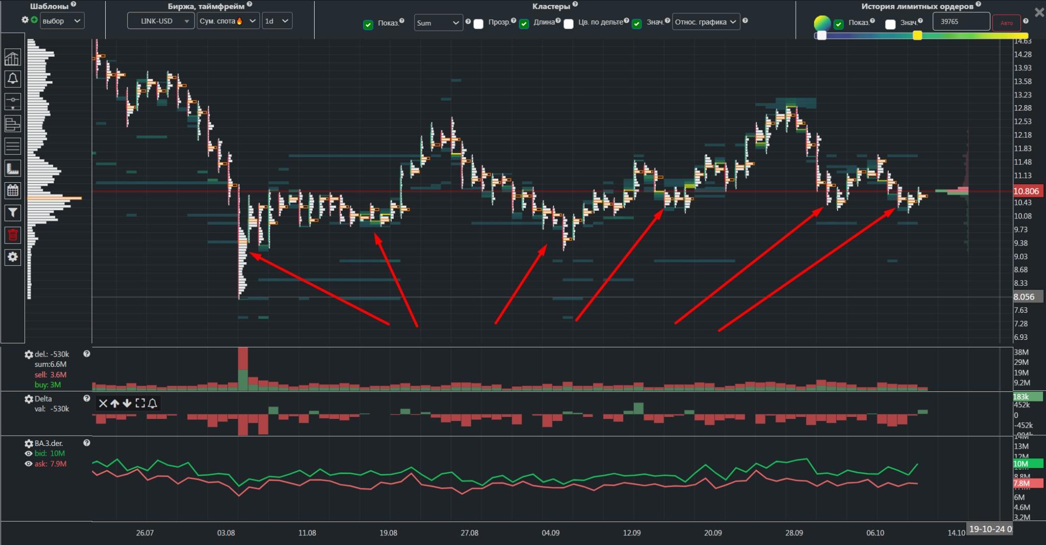This screenshot has width=1046, height=545.
Task: Open the filter funnel tool
Action: point(12,212)
